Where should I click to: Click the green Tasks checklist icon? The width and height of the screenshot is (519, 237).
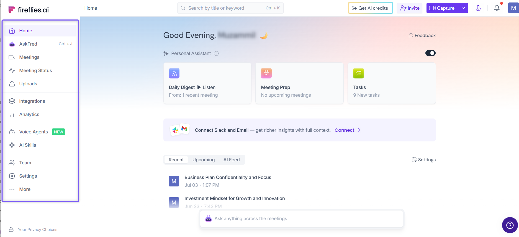tap(359, 73)
